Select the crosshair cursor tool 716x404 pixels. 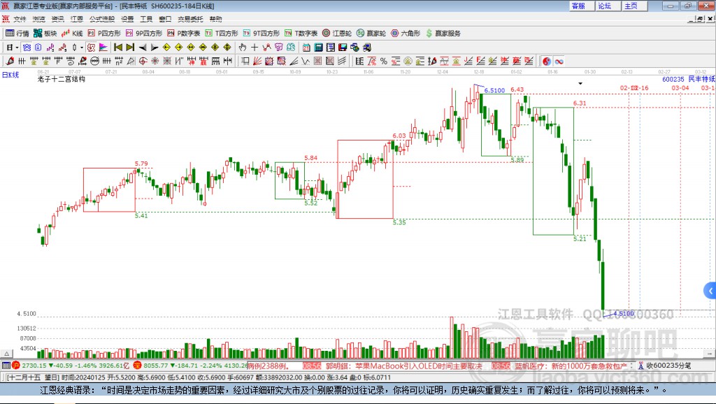point(255,48)
